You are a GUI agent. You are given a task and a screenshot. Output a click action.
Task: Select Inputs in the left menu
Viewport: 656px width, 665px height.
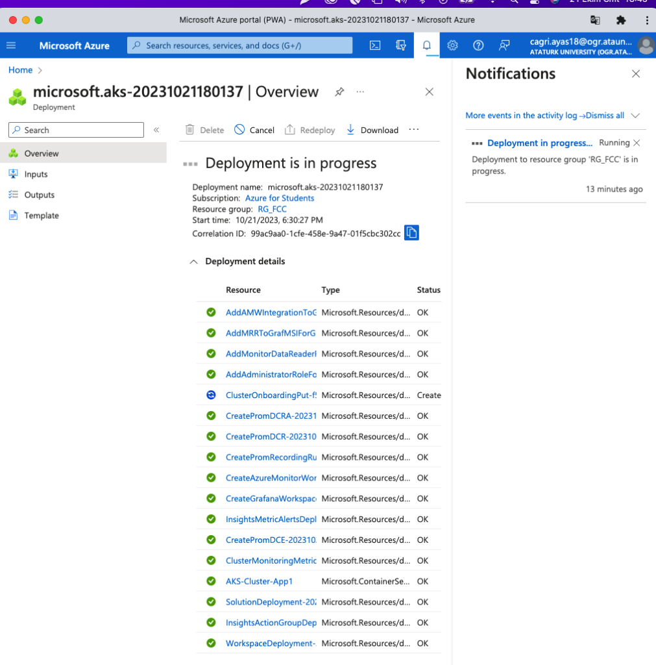coord(36,174)
